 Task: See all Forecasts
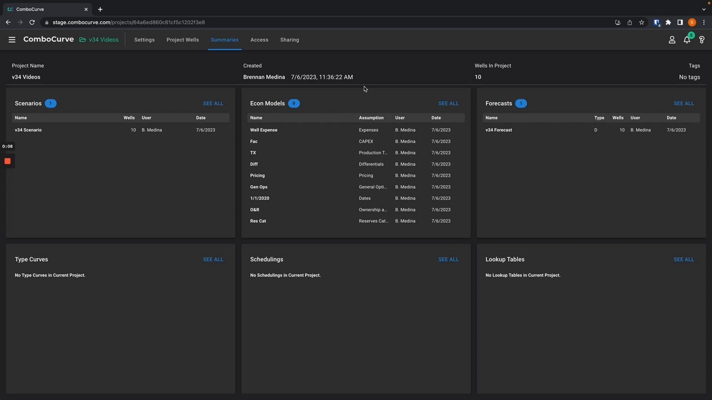coord(684,103)
